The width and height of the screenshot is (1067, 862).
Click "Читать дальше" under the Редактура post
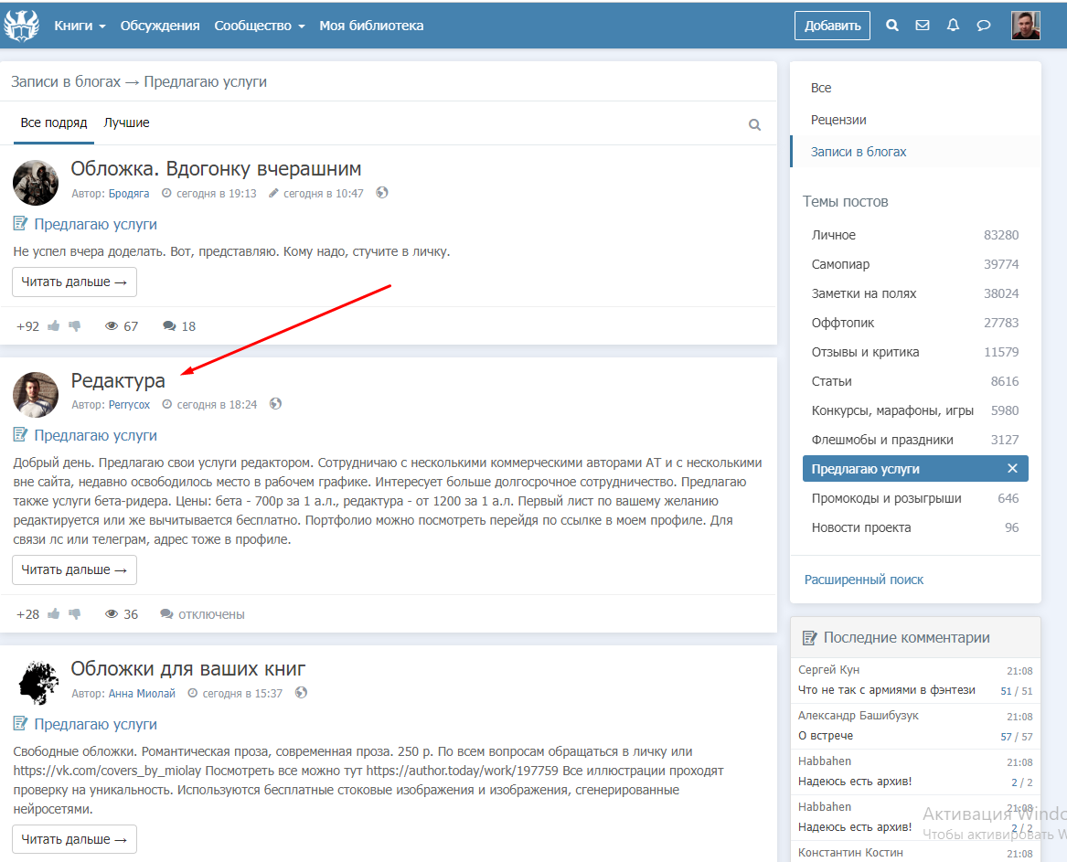click(x=74, y=570)
